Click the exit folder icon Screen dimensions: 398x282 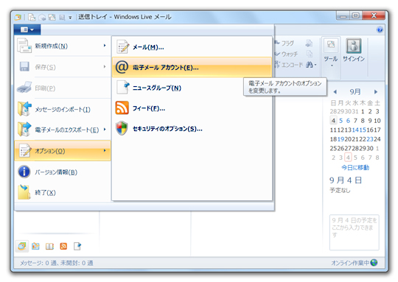[x=24, y=192]
